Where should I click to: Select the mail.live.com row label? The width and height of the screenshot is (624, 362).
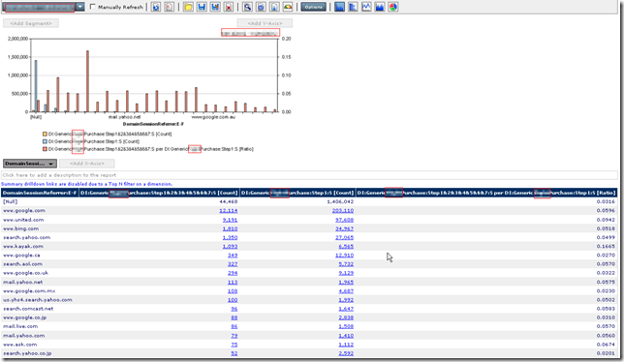click(20, 326)
